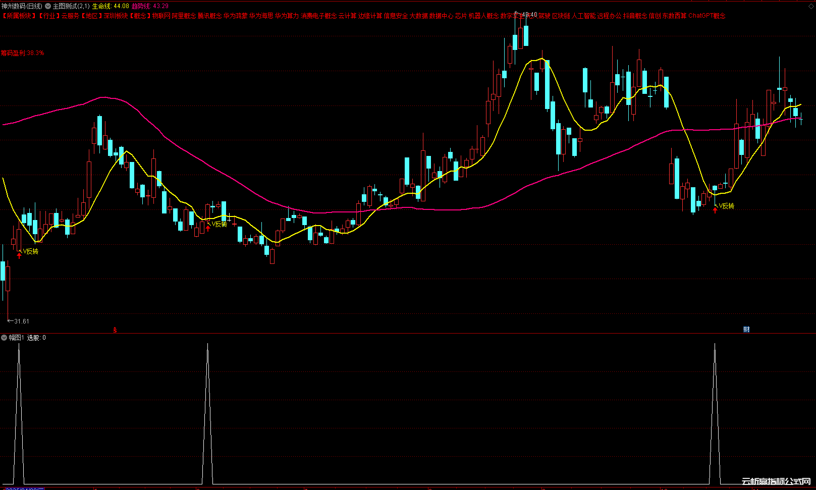Click the yellow 生命线 indicator label
816x490 pixels.
coord(111,6)
